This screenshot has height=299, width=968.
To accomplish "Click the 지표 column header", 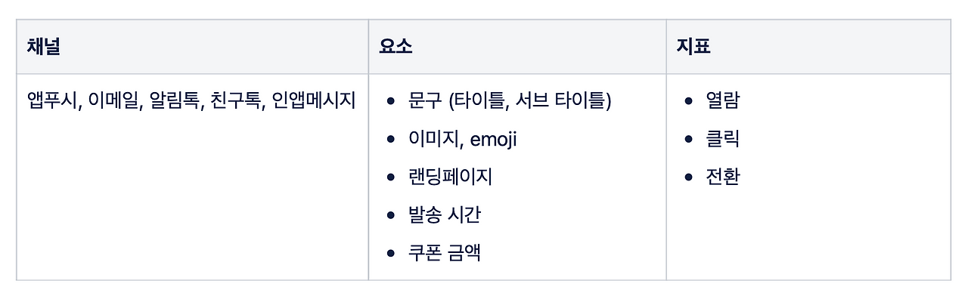I will coord(693,47).
